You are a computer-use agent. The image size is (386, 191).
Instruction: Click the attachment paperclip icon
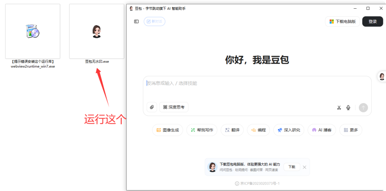pos(152,107)
